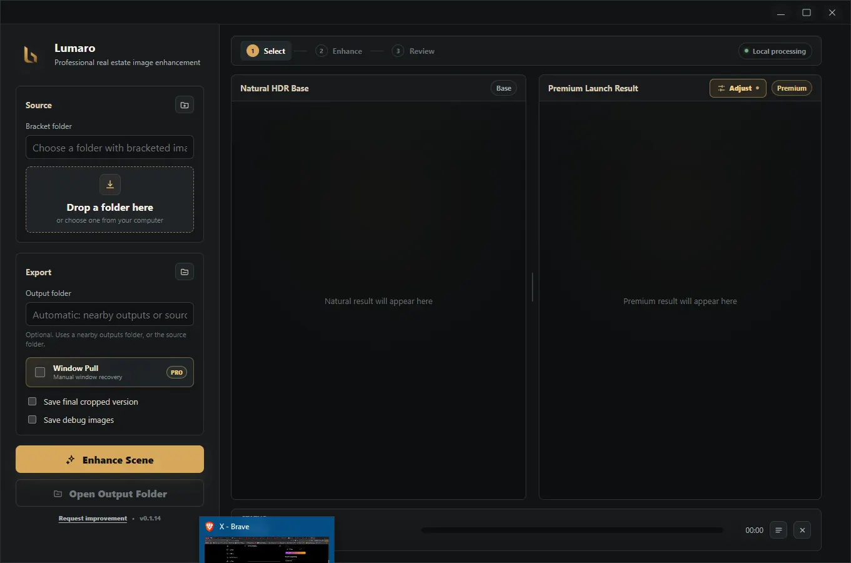Click Open Output Folder button

click(x=110, y=494)
